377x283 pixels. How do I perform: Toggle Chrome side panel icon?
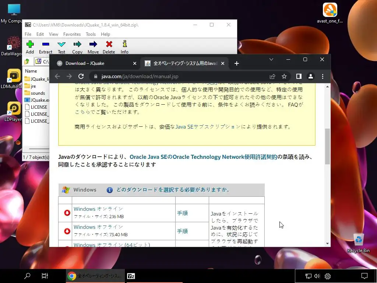pos(299,76)
